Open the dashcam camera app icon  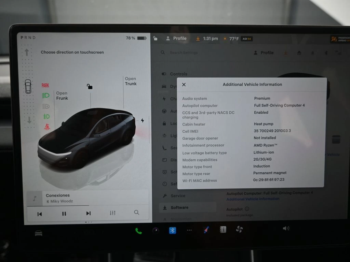[x=156, y=231]
